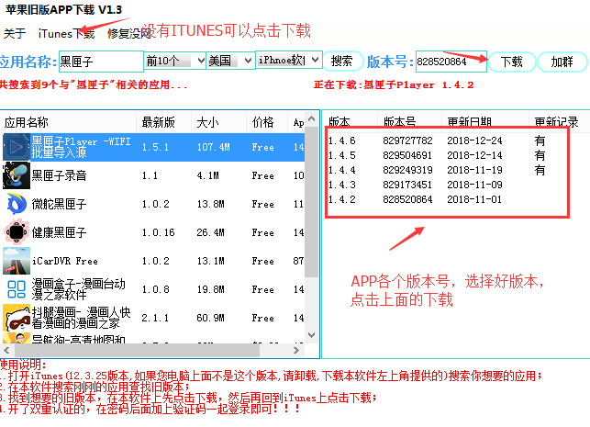Click the 搜索 button
Image resolution: width=590 pixels, height=427 pixels.
[x=342, y=61]
